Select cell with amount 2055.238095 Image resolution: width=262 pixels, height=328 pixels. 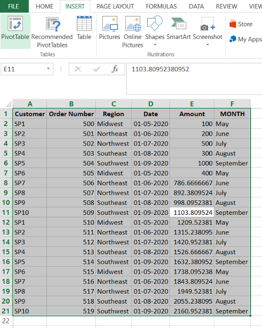pos(192,301)
